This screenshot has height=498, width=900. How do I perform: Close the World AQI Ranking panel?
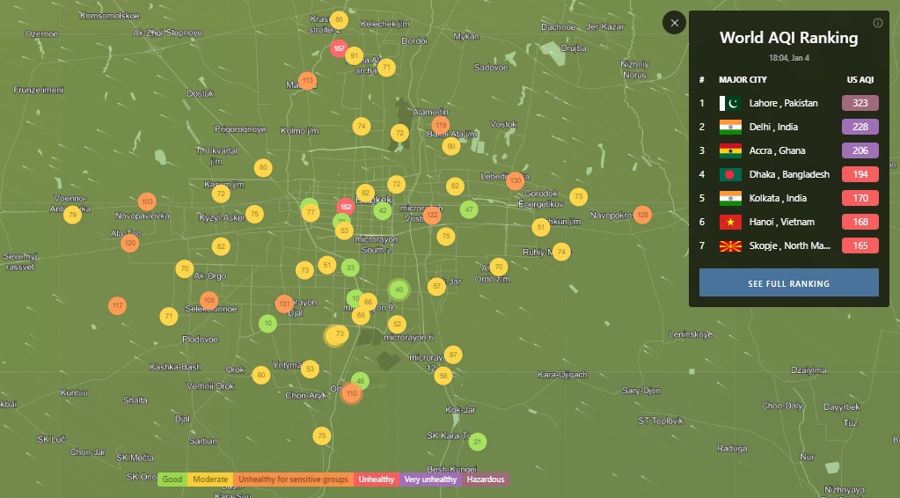[x=675, y=23]
